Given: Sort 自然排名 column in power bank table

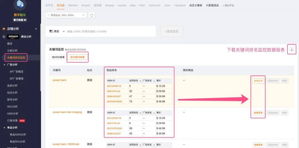Looking at the screenshot, I should 140,81.
